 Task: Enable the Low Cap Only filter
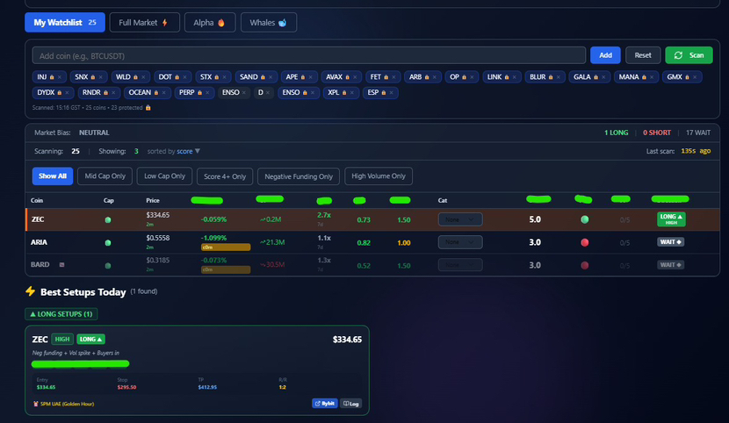point(164,176)
